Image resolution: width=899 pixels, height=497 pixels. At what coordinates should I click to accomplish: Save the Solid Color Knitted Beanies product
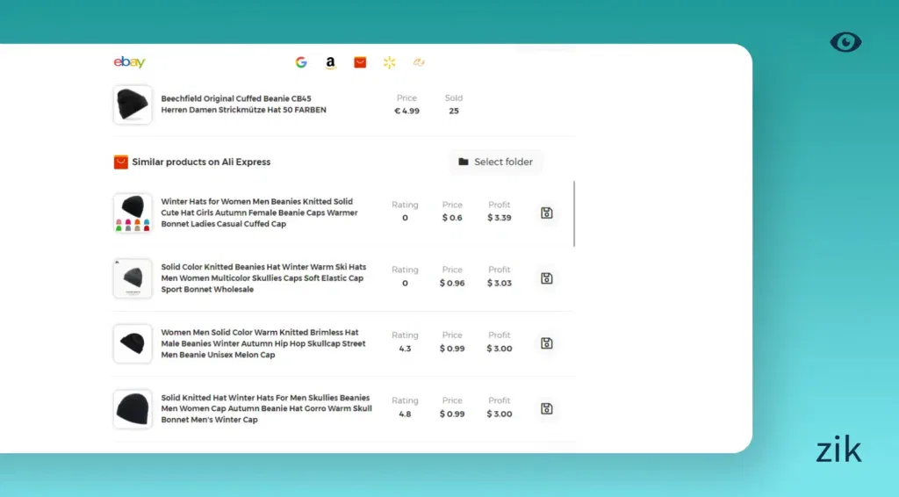coord(547,278)
